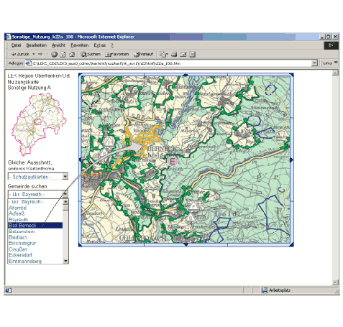Open the Bearbeiten menu

tap(37, 45)
